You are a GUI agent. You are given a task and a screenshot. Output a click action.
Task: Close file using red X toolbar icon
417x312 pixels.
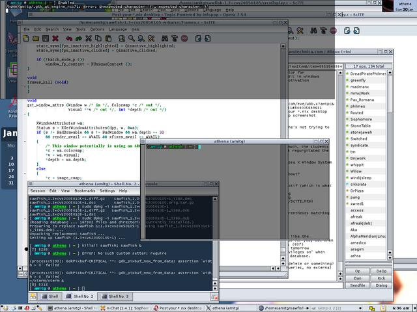(x=55, y=38)
